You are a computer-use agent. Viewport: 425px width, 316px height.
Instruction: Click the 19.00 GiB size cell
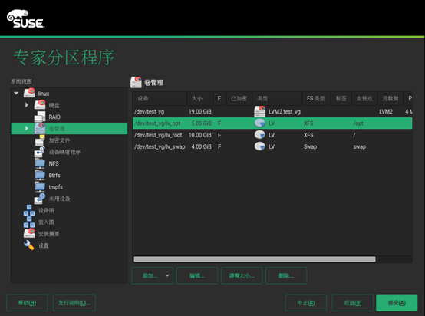pyautogui.click(x=200, y=112)
